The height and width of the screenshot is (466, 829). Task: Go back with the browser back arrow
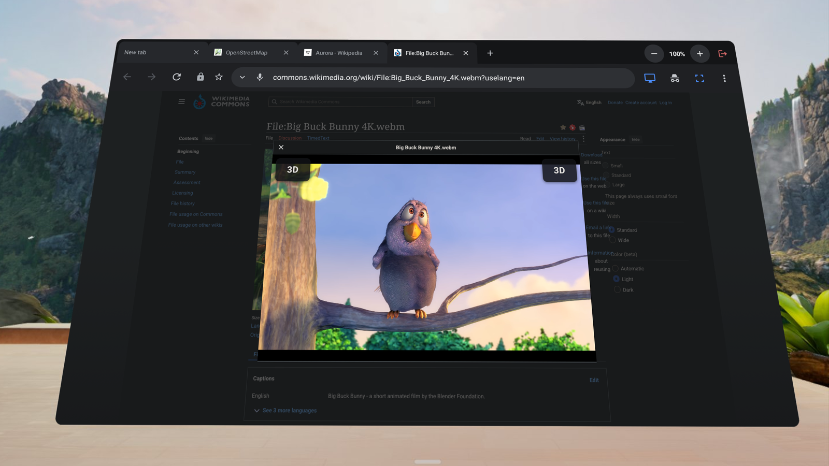127,77
